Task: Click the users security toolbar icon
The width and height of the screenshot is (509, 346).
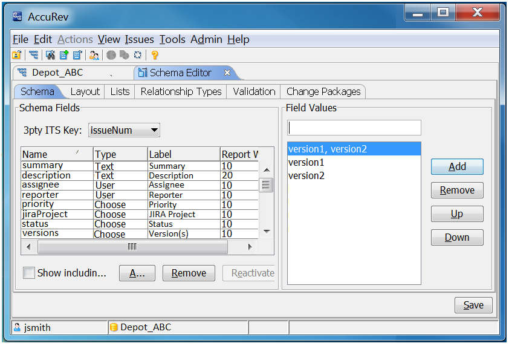Action: tap(94, 55)
